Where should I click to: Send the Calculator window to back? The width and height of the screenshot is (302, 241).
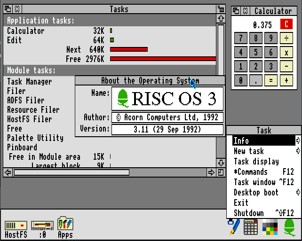(236, 11)
